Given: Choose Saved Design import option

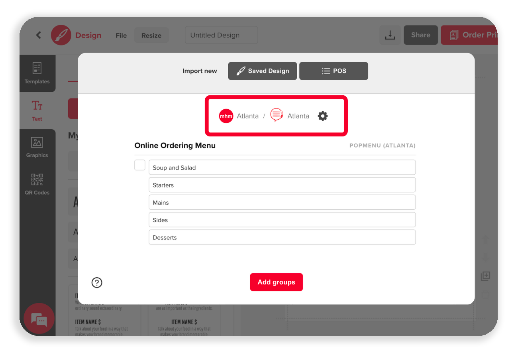Looking at the screenshot, I should 263,71.
